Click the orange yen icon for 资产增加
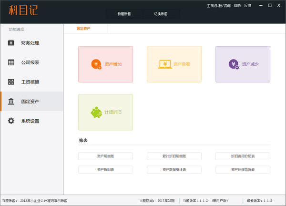 coord(96,64)
